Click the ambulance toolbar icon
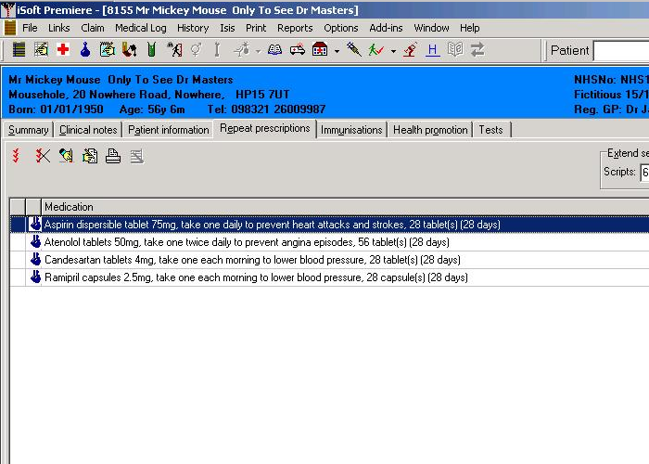The height and width of the screenshot is (464, 649). click(298, 50)
